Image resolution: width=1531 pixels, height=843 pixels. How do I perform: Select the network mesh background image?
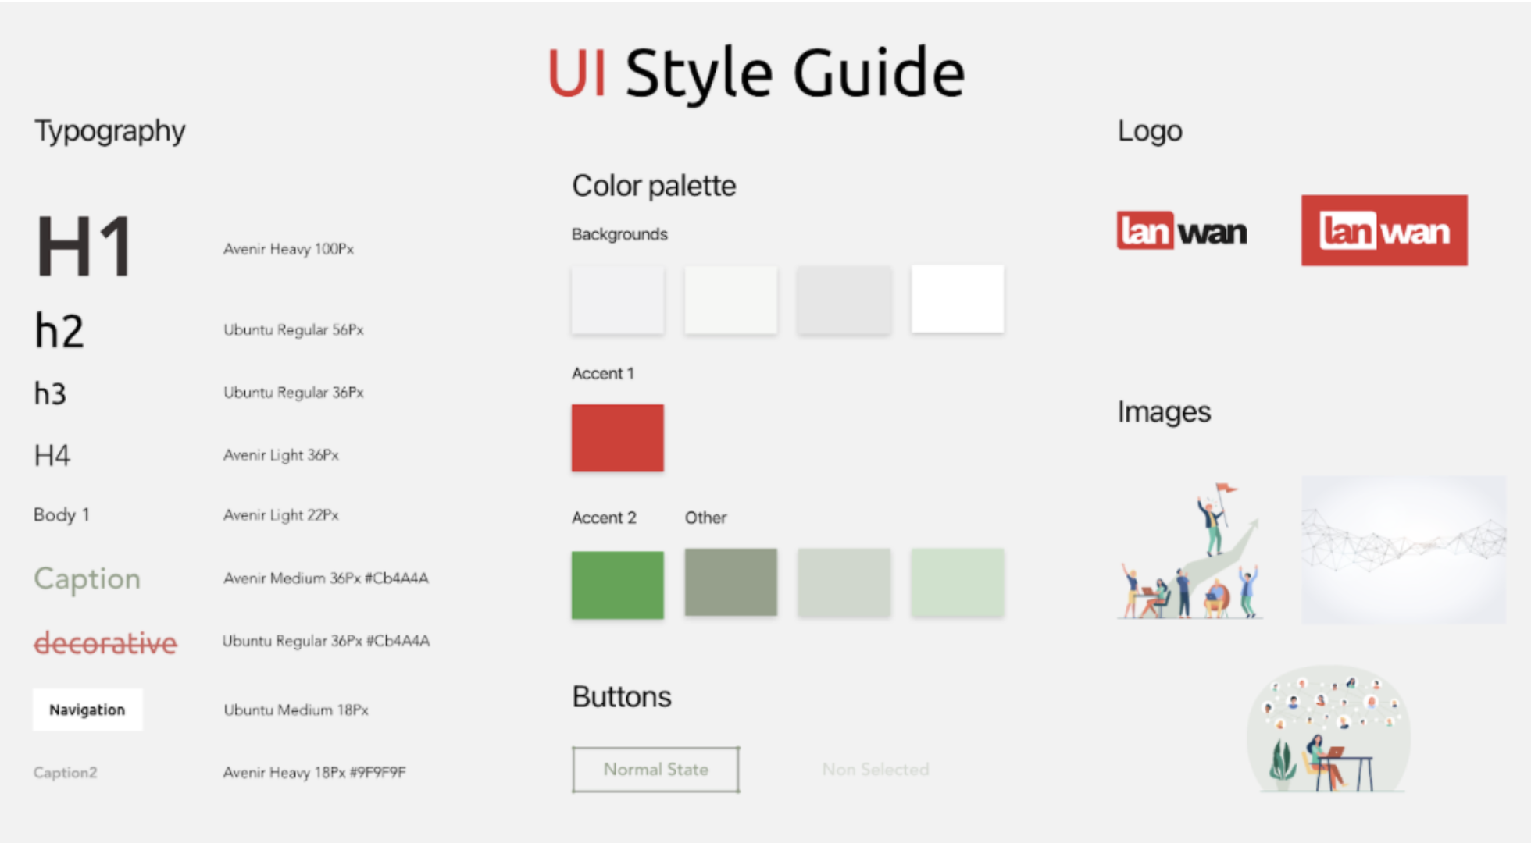coord(1403,549)
